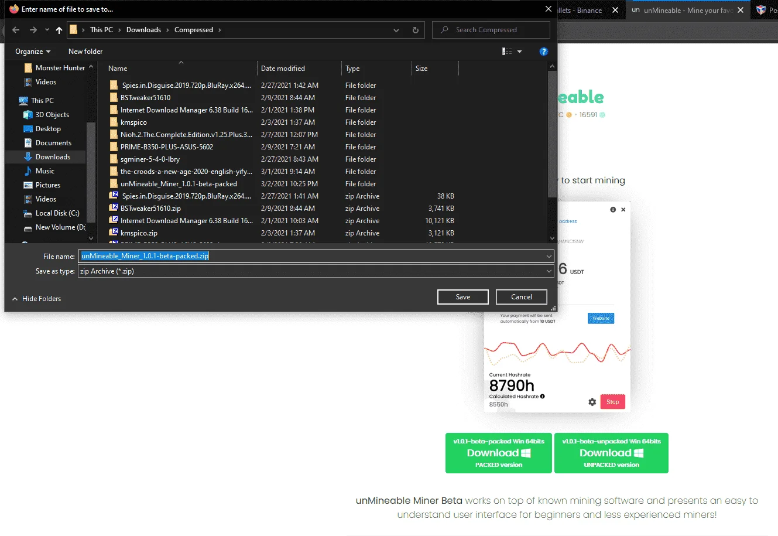Image resolution: width=778 pixels, height=536 pixels.
Task: Click the Search Compressed field
Action: (x=491, y=30)
